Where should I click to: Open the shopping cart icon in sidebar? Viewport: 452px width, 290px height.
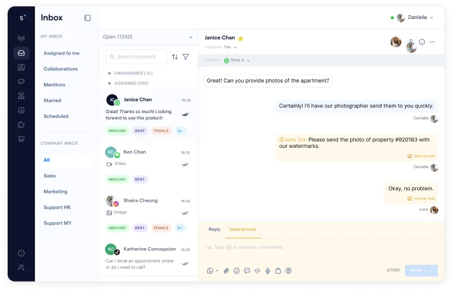21,139
